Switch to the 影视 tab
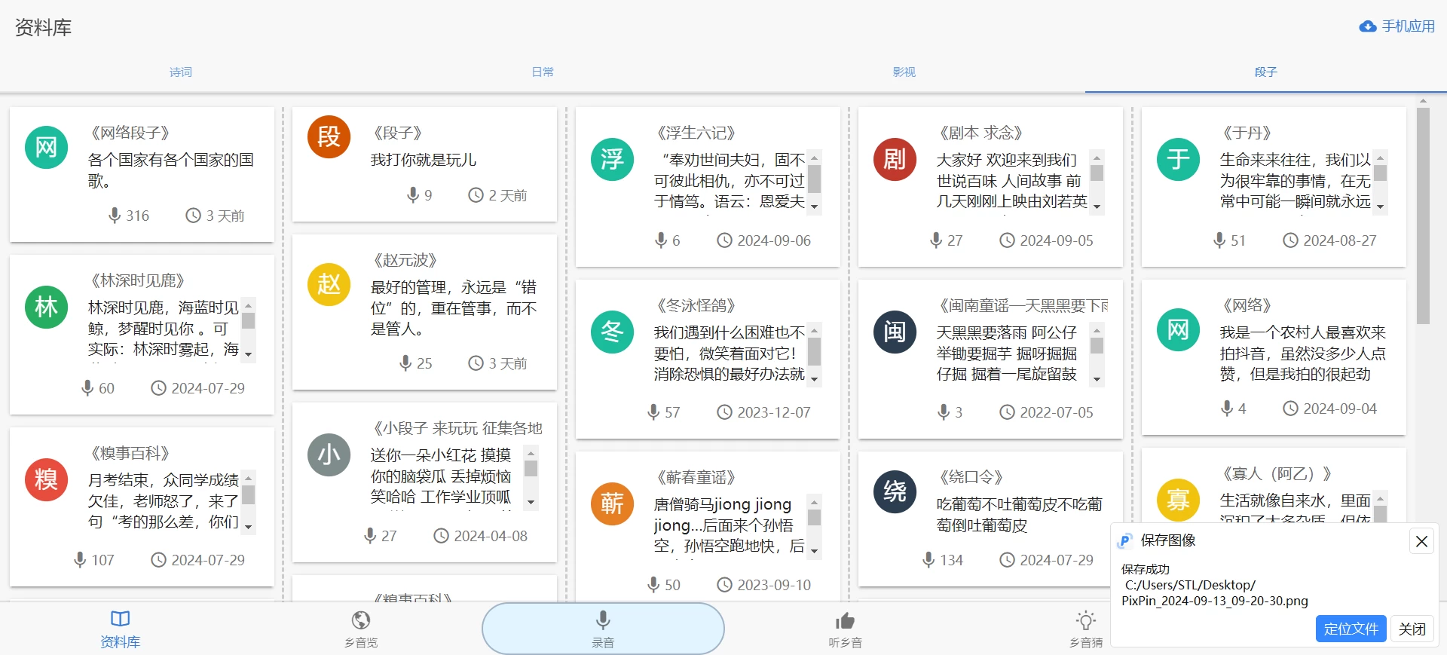The width and height of the screenshot is (1447, 655). 904,72
